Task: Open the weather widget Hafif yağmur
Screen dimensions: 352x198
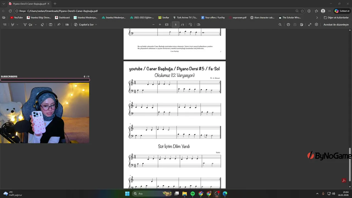Action: coord(12,194)
